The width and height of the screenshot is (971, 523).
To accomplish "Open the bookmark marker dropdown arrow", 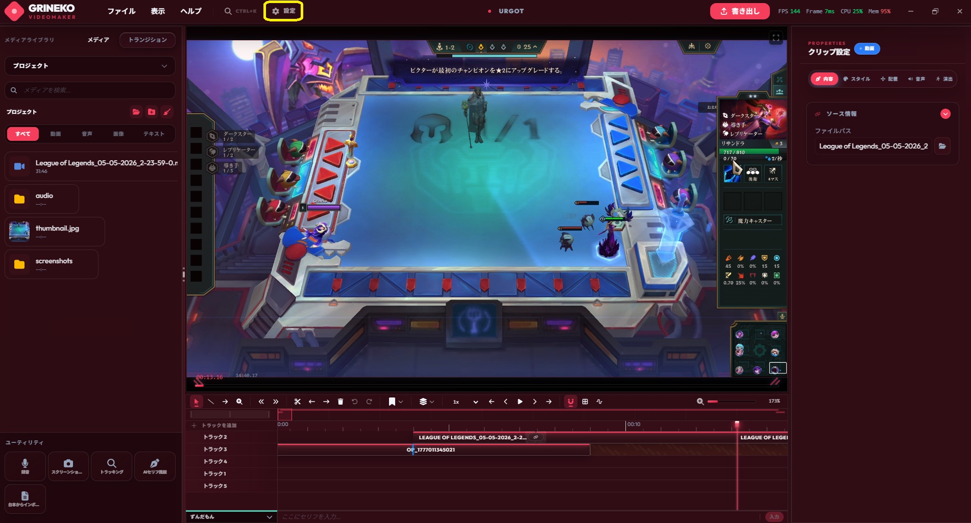I will [x=401, y=402].
